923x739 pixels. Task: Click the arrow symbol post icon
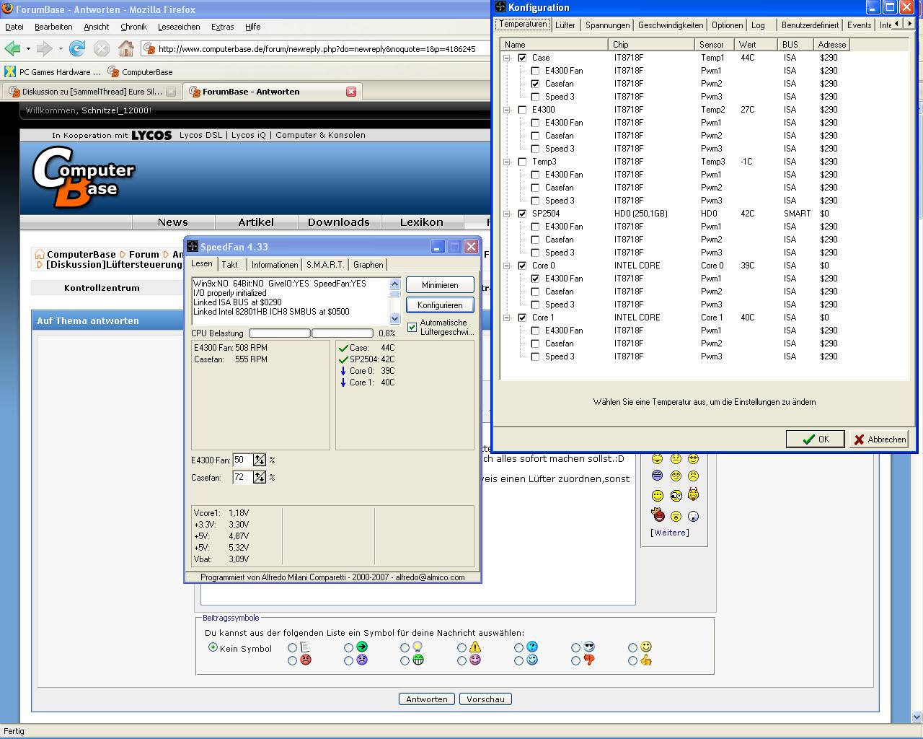[x=362, y=647]
